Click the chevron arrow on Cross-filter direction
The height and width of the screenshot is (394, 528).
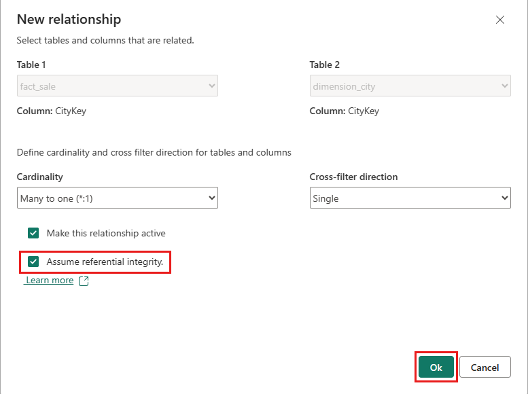click(504, 198)
